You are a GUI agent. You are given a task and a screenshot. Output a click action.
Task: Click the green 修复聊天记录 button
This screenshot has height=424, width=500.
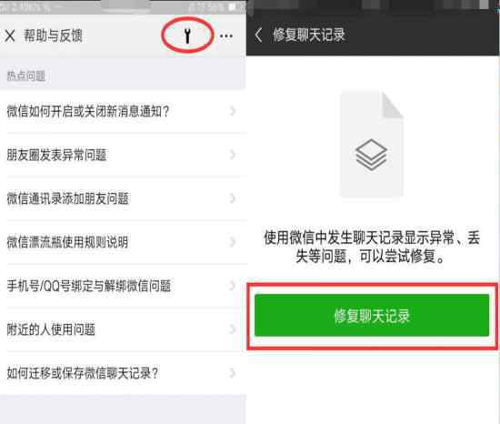tap(372, 315)
